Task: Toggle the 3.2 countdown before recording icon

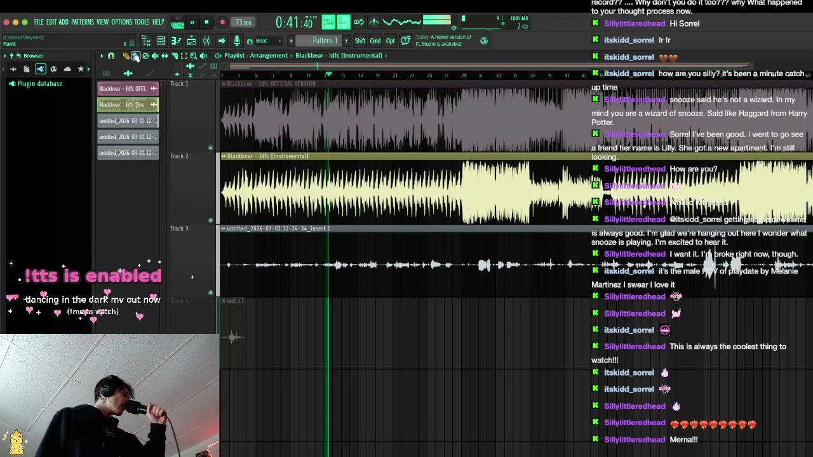Action: click(x=344, y=22)
